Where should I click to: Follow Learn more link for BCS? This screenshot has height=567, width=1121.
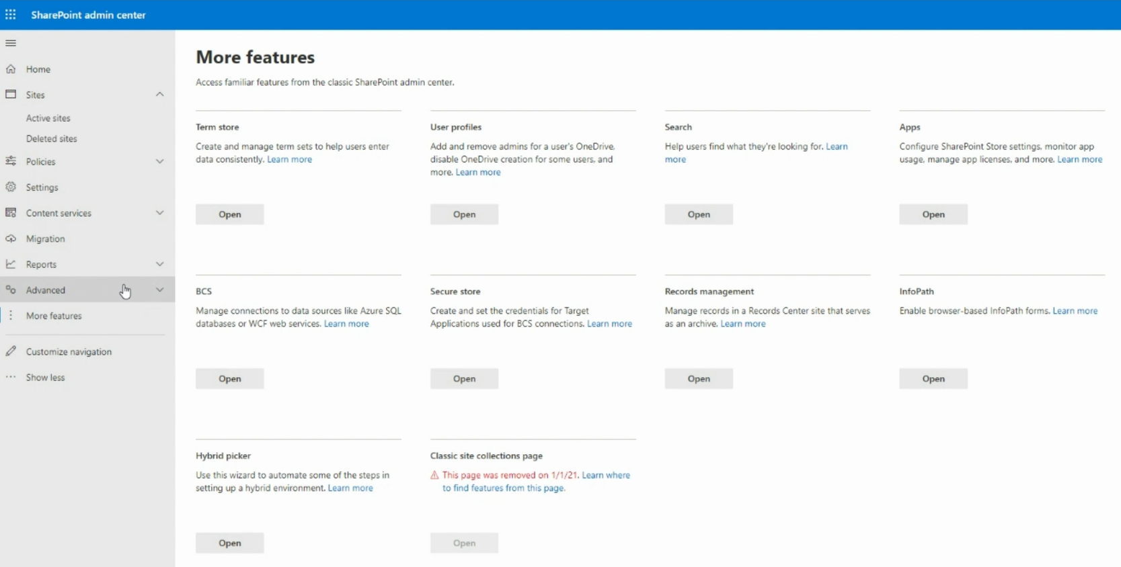[346, 324]
